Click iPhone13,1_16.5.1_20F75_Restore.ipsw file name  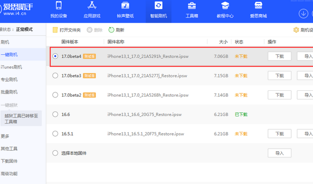pos(146,134)
